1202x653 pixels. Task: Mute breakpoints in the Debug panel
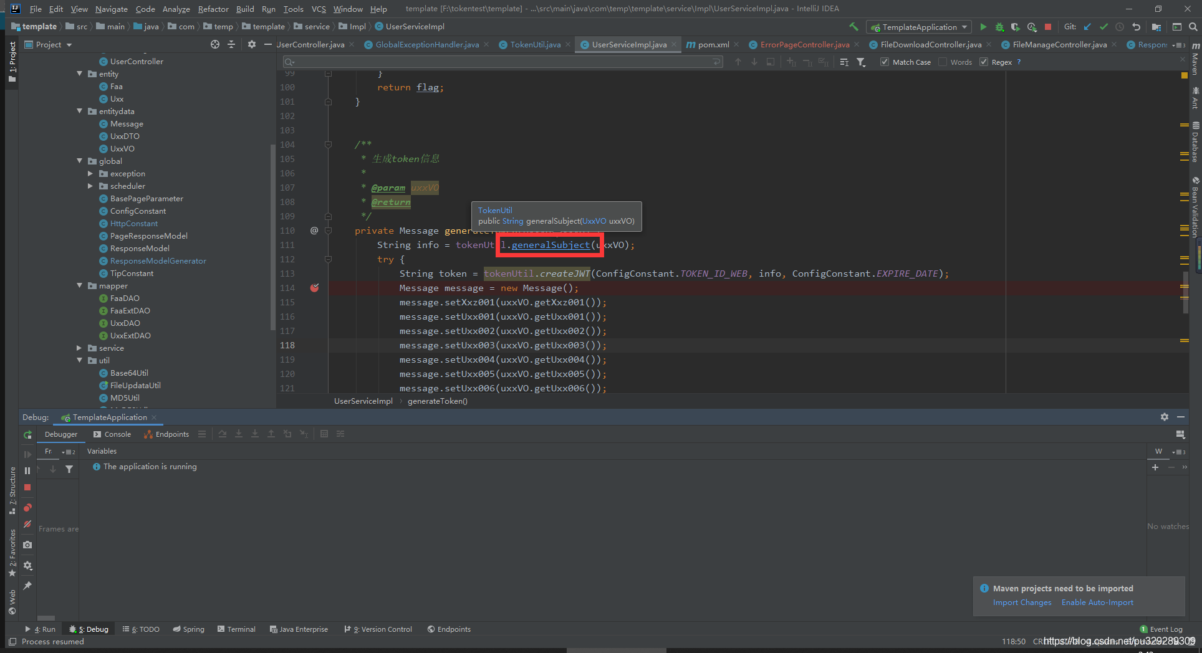coord(27,524)
